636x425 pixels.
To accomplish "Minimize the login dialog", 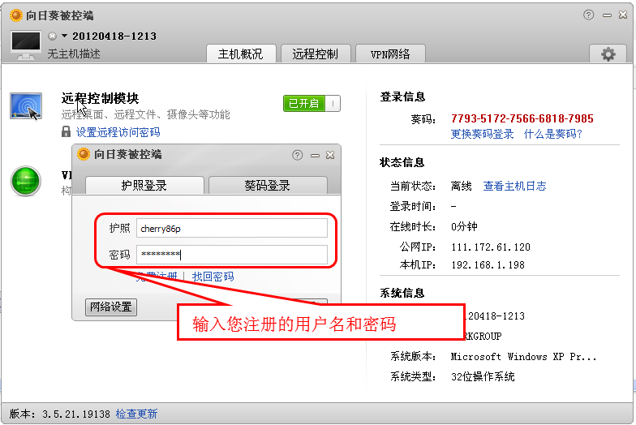I will (x=315, y=156).
